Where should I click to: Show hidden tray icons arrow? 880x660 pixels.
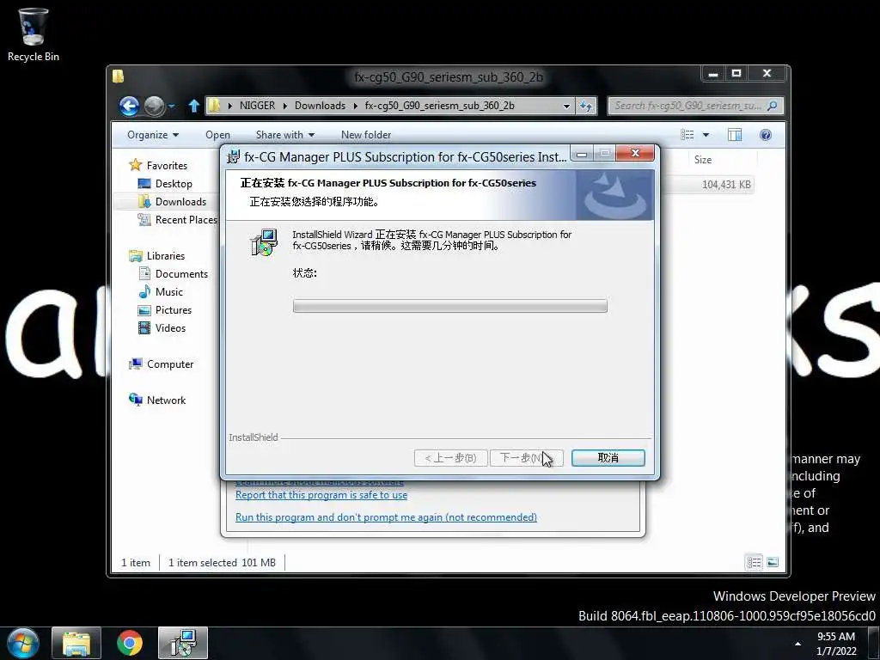click(797, 644)
